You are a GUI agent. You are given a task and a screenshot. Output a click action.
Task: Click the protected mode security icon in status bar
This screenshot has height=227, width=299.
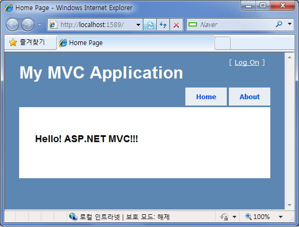224,217
